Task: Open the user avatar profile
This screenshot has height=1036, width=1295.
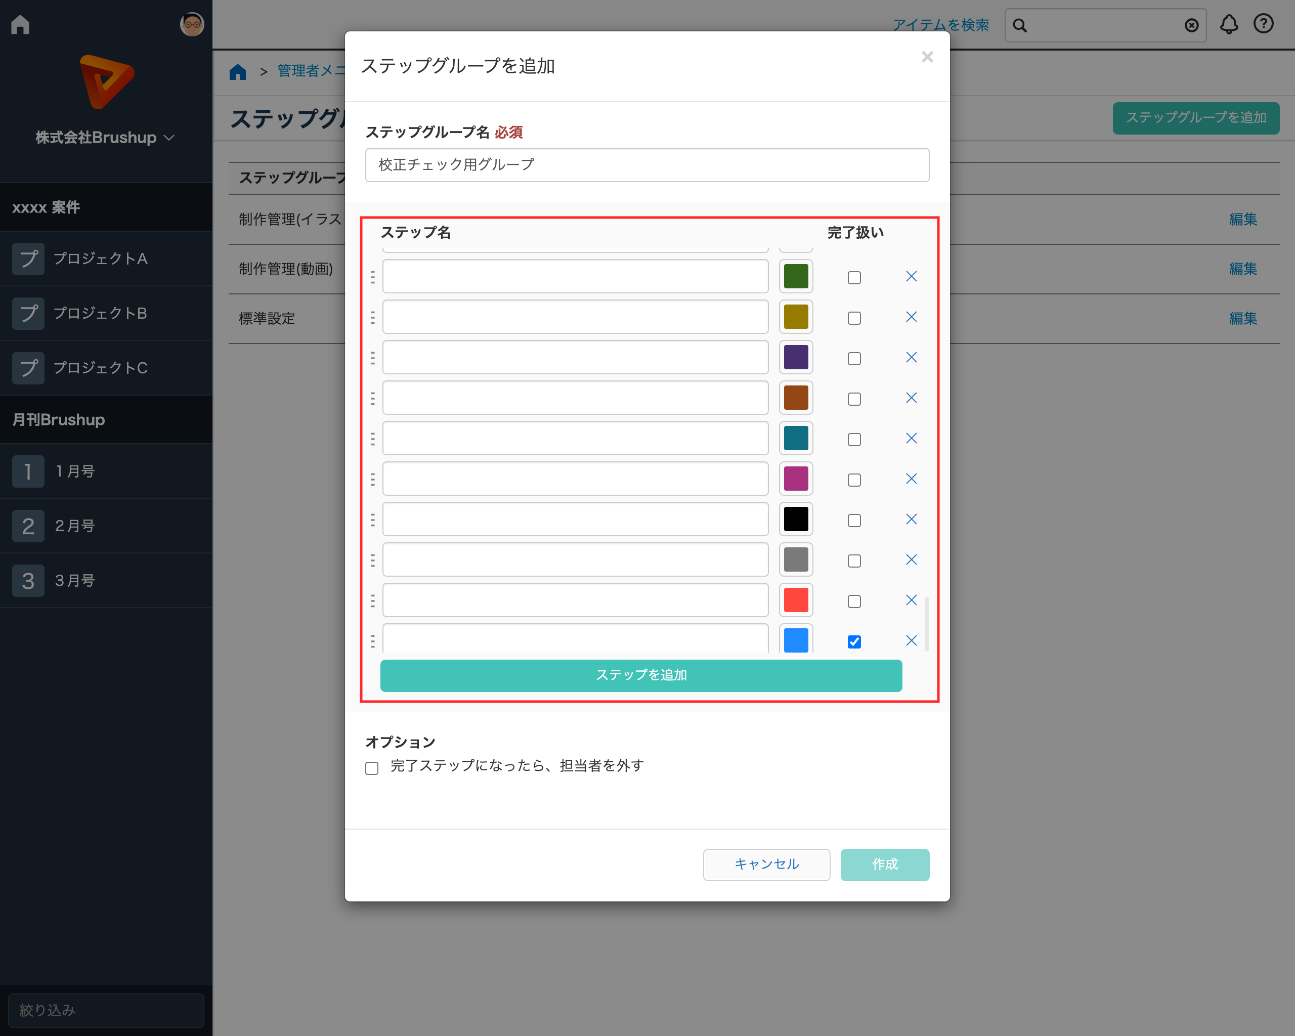Action: pyautogui.click(x=192, y=25)
